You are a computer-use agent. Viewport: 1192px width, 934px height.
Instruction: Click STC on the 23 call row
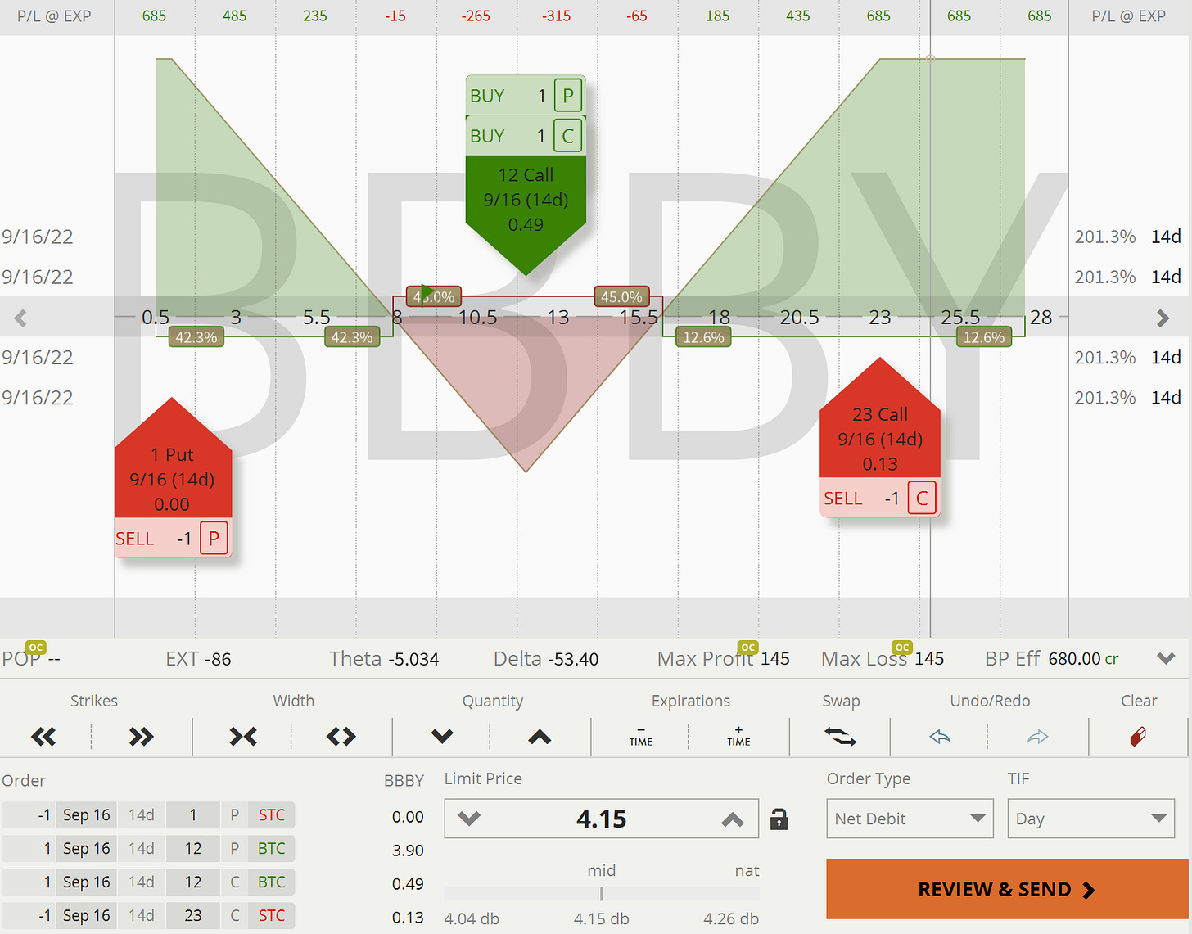[x=272, y=916]
